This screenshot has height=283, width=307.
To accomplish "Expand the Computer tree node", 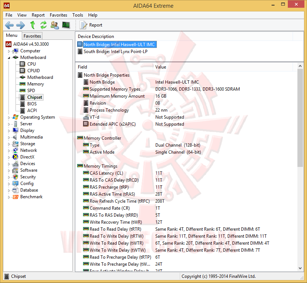I will [9, 51].
